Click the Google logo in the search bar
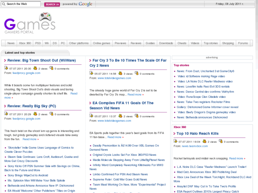The image size is (258, 193). coord(86,4)
